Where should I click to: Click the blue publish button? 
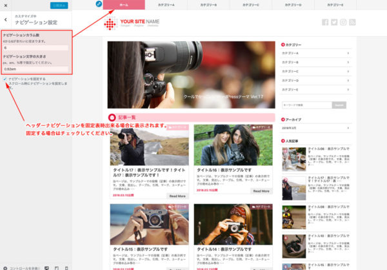point(59,5)
